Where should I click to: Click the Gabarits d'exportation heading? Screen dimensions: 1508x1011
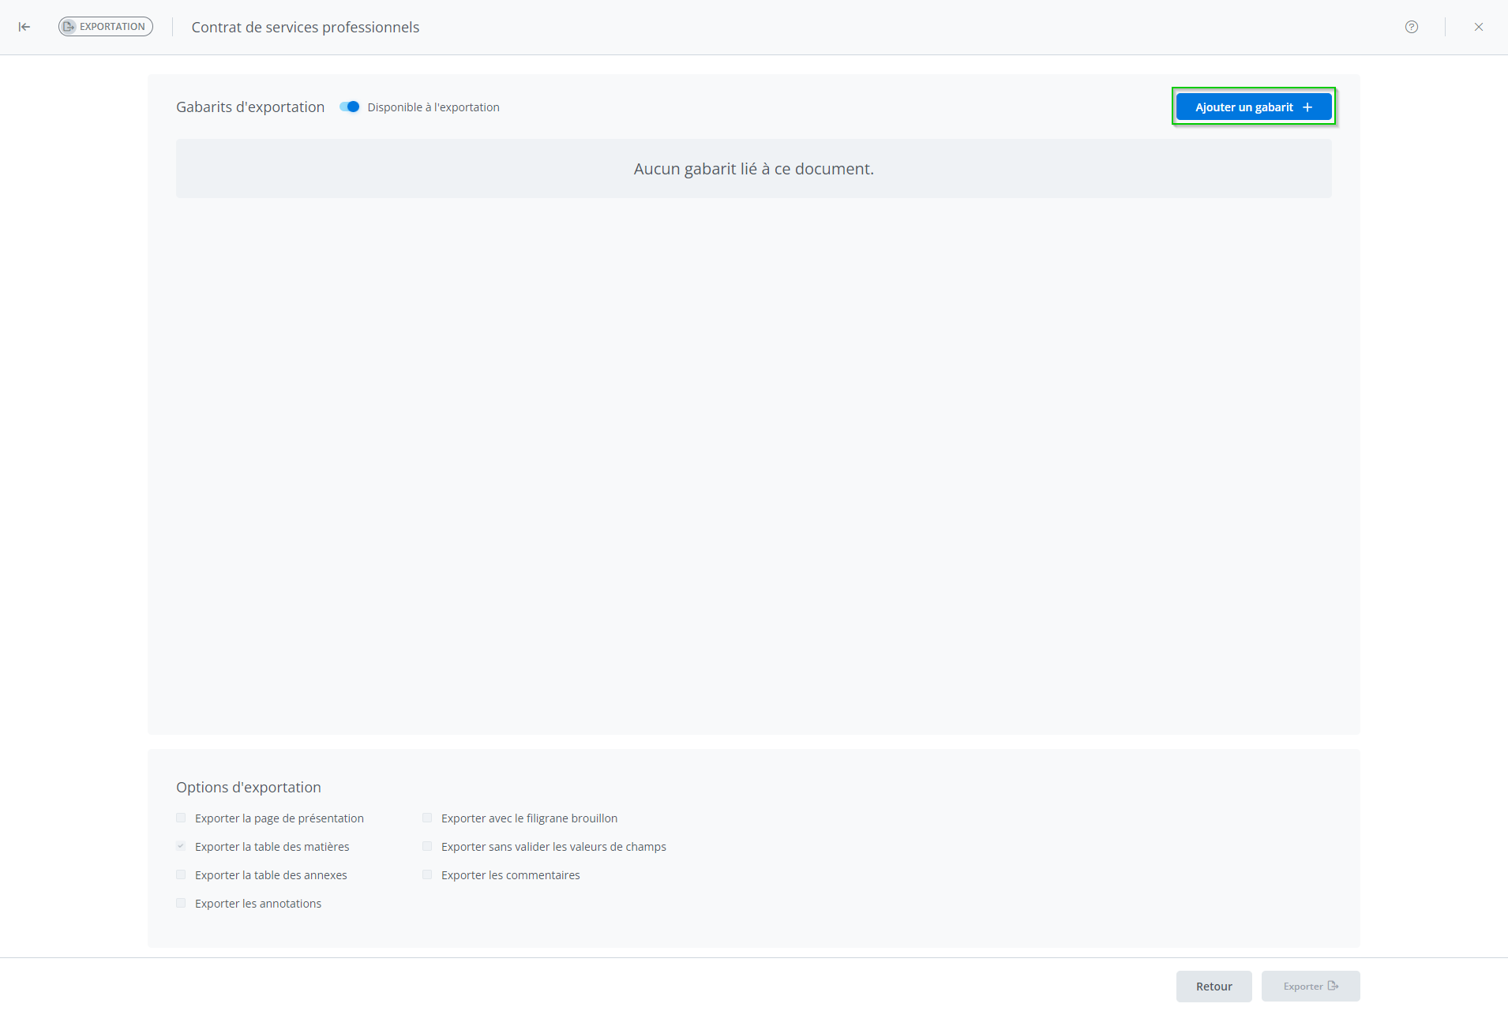250,107
